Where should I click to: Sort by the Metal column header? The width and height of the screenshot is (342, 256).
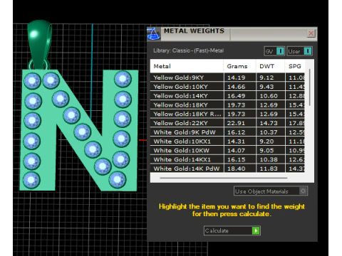187,66
